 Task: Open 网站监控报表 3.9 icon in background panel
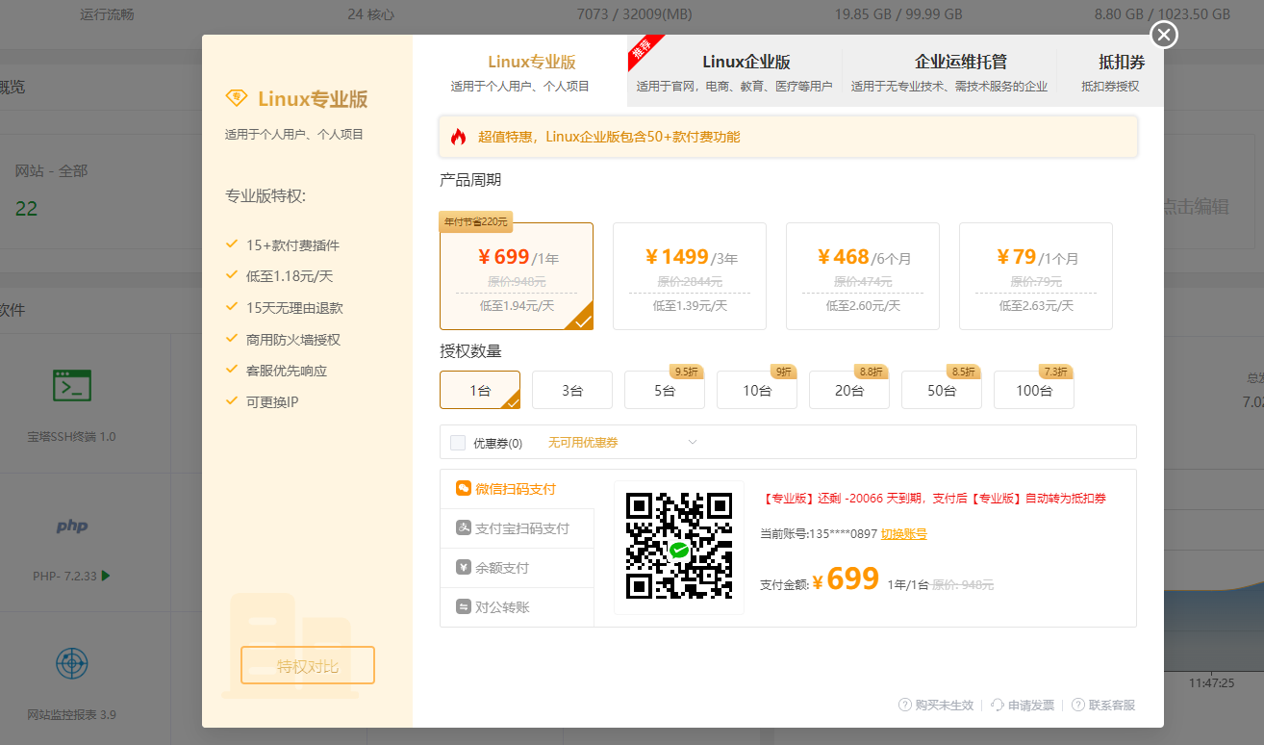click(72, 663)
